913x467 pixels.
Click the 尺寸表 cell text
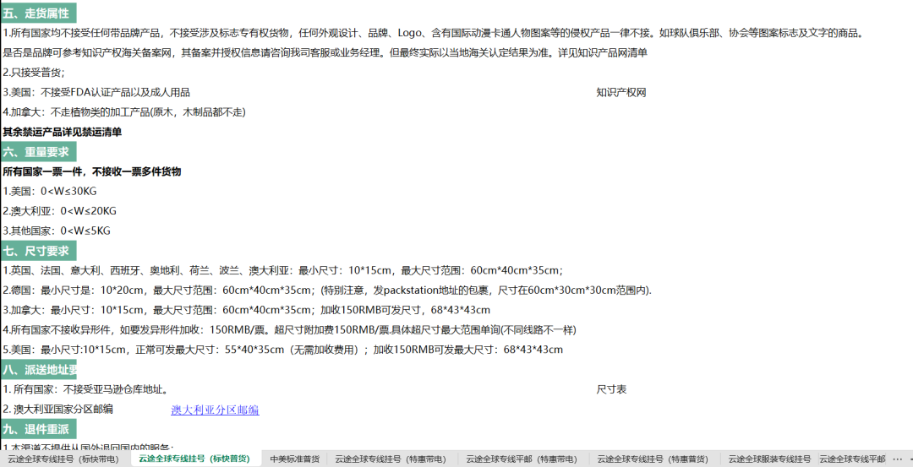[x=611, y=389]
